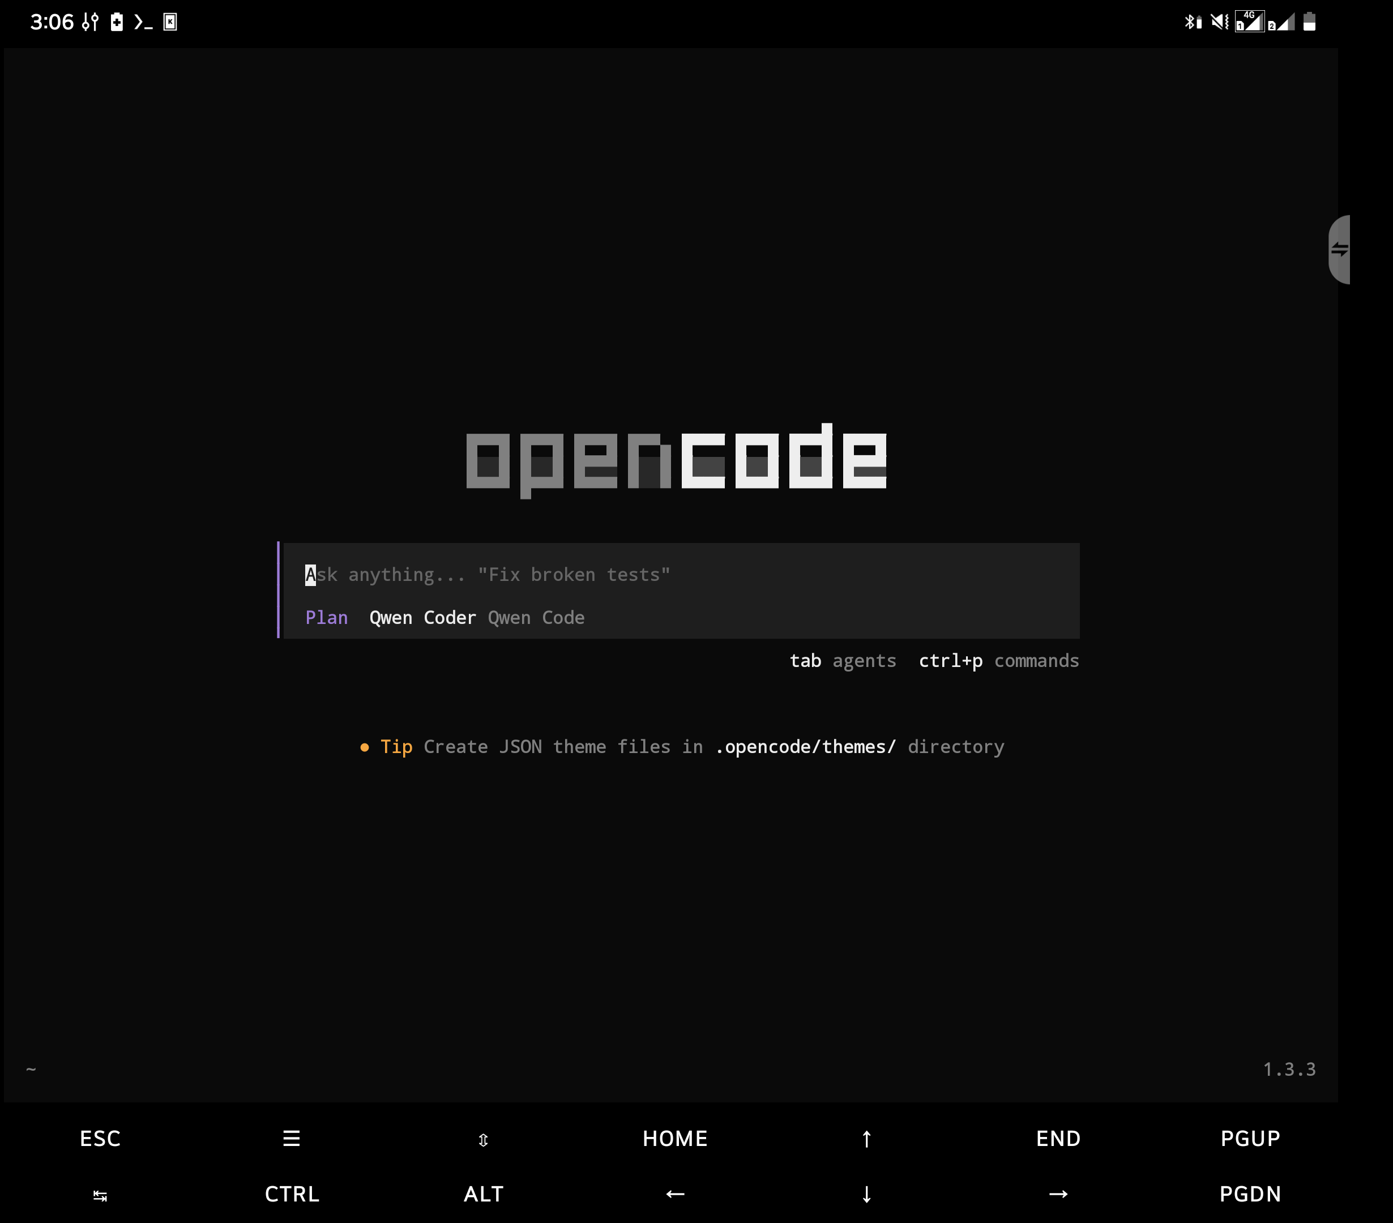The height and width of the screenshot is (1223, 1393).
Task: Click the version number 1.3.3
Action: (1289, 1069)
